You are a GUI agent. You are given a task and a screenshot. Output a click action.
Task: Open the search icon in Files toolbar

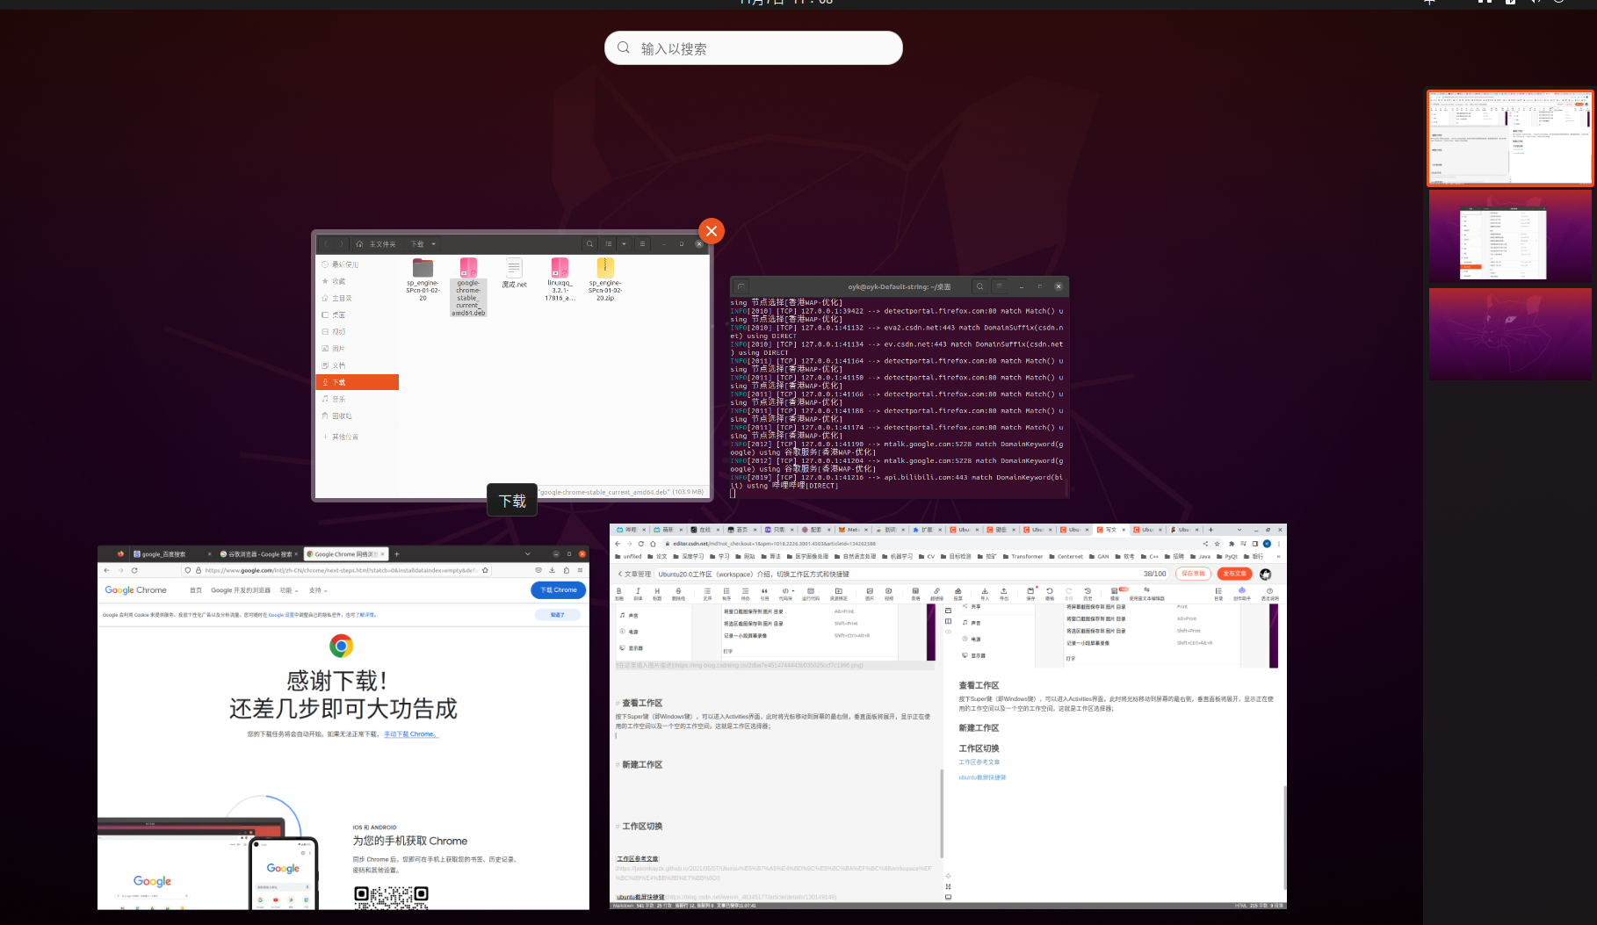(589, 244)
